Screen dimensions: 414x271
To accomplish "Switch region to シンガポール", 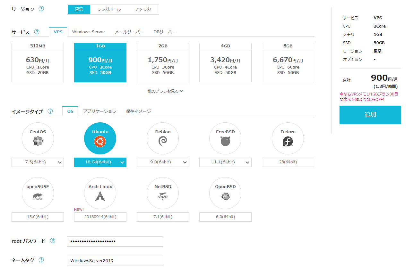I will [x=109, y=9].
